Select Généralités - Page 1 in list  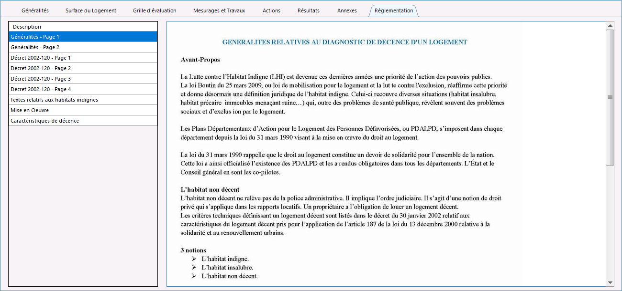[83, 37]
